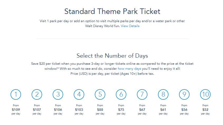Click the $61 per day price
This screenshot has height=125, width=223.
point(163,110)
